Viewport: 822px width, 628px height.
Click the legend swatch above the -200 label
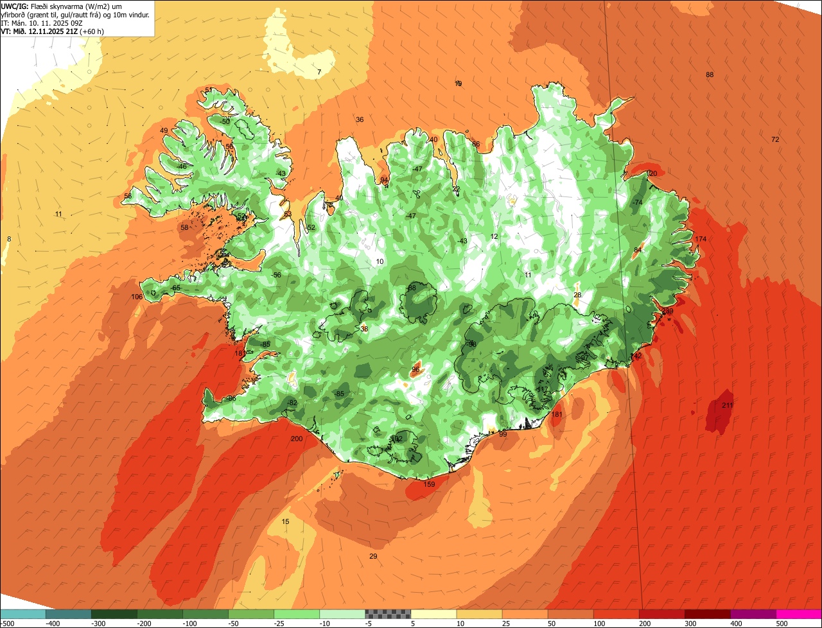coord(159,614)
